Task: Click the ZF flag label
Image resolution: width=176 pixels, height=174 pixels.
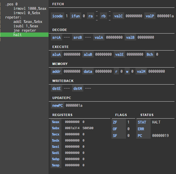Action: [115, 122]
